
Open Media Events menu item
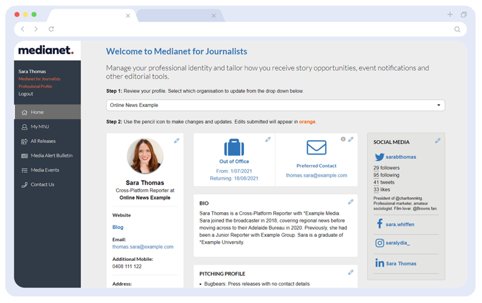click(48, 170)
